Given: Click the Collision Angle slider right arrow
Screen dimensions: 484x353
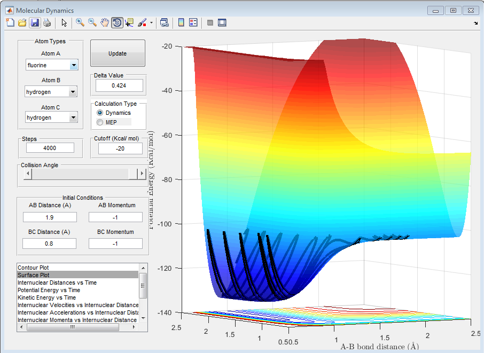Looking at the screenshot, I should pyautogui.click(x=142, y=174).
